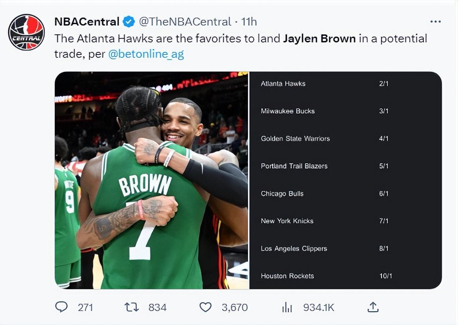
Task: Click the bold Jaylen Brown text
Action: coord(319,38)
